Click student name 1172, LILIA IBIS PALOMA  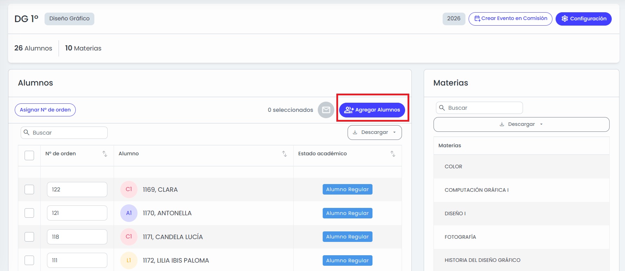(x=176, y=260)
